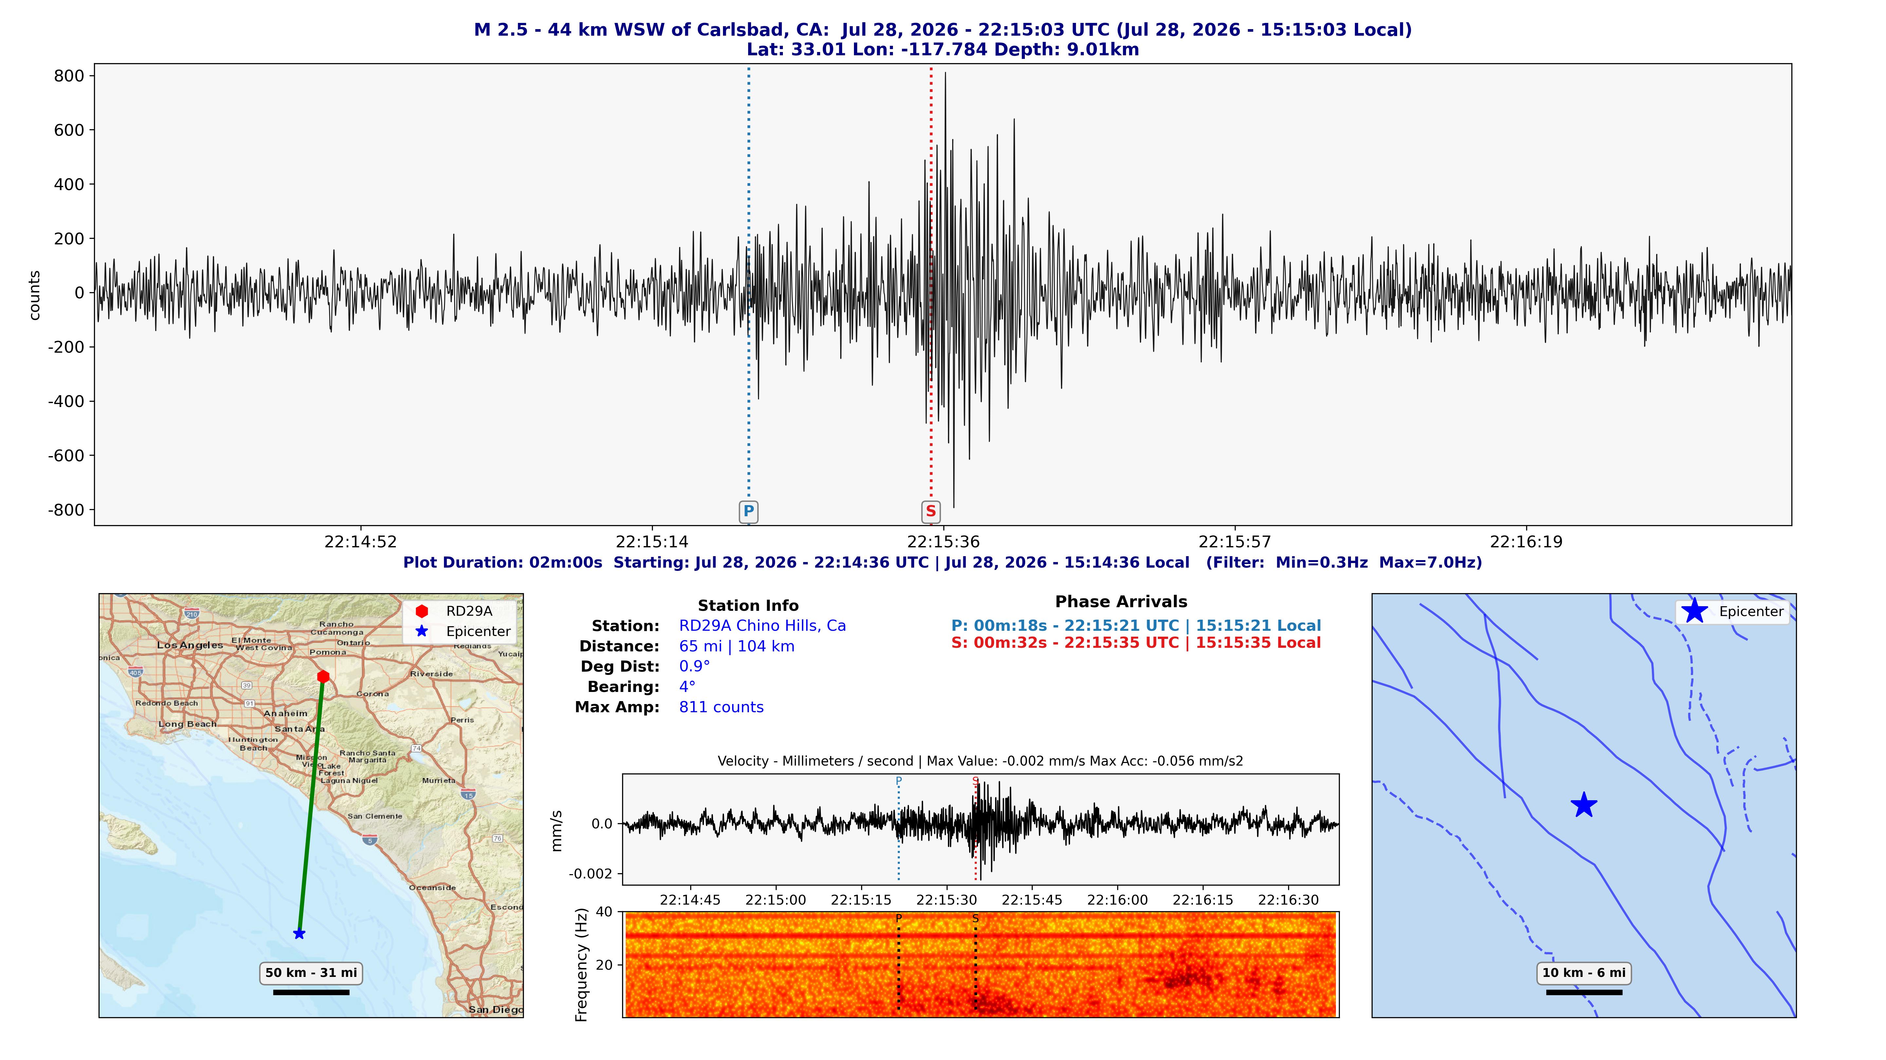Click the 'P: 00m:18s - 22:15:21 UTC' arrival line

pyautogui.click(x=1136, y=626)
